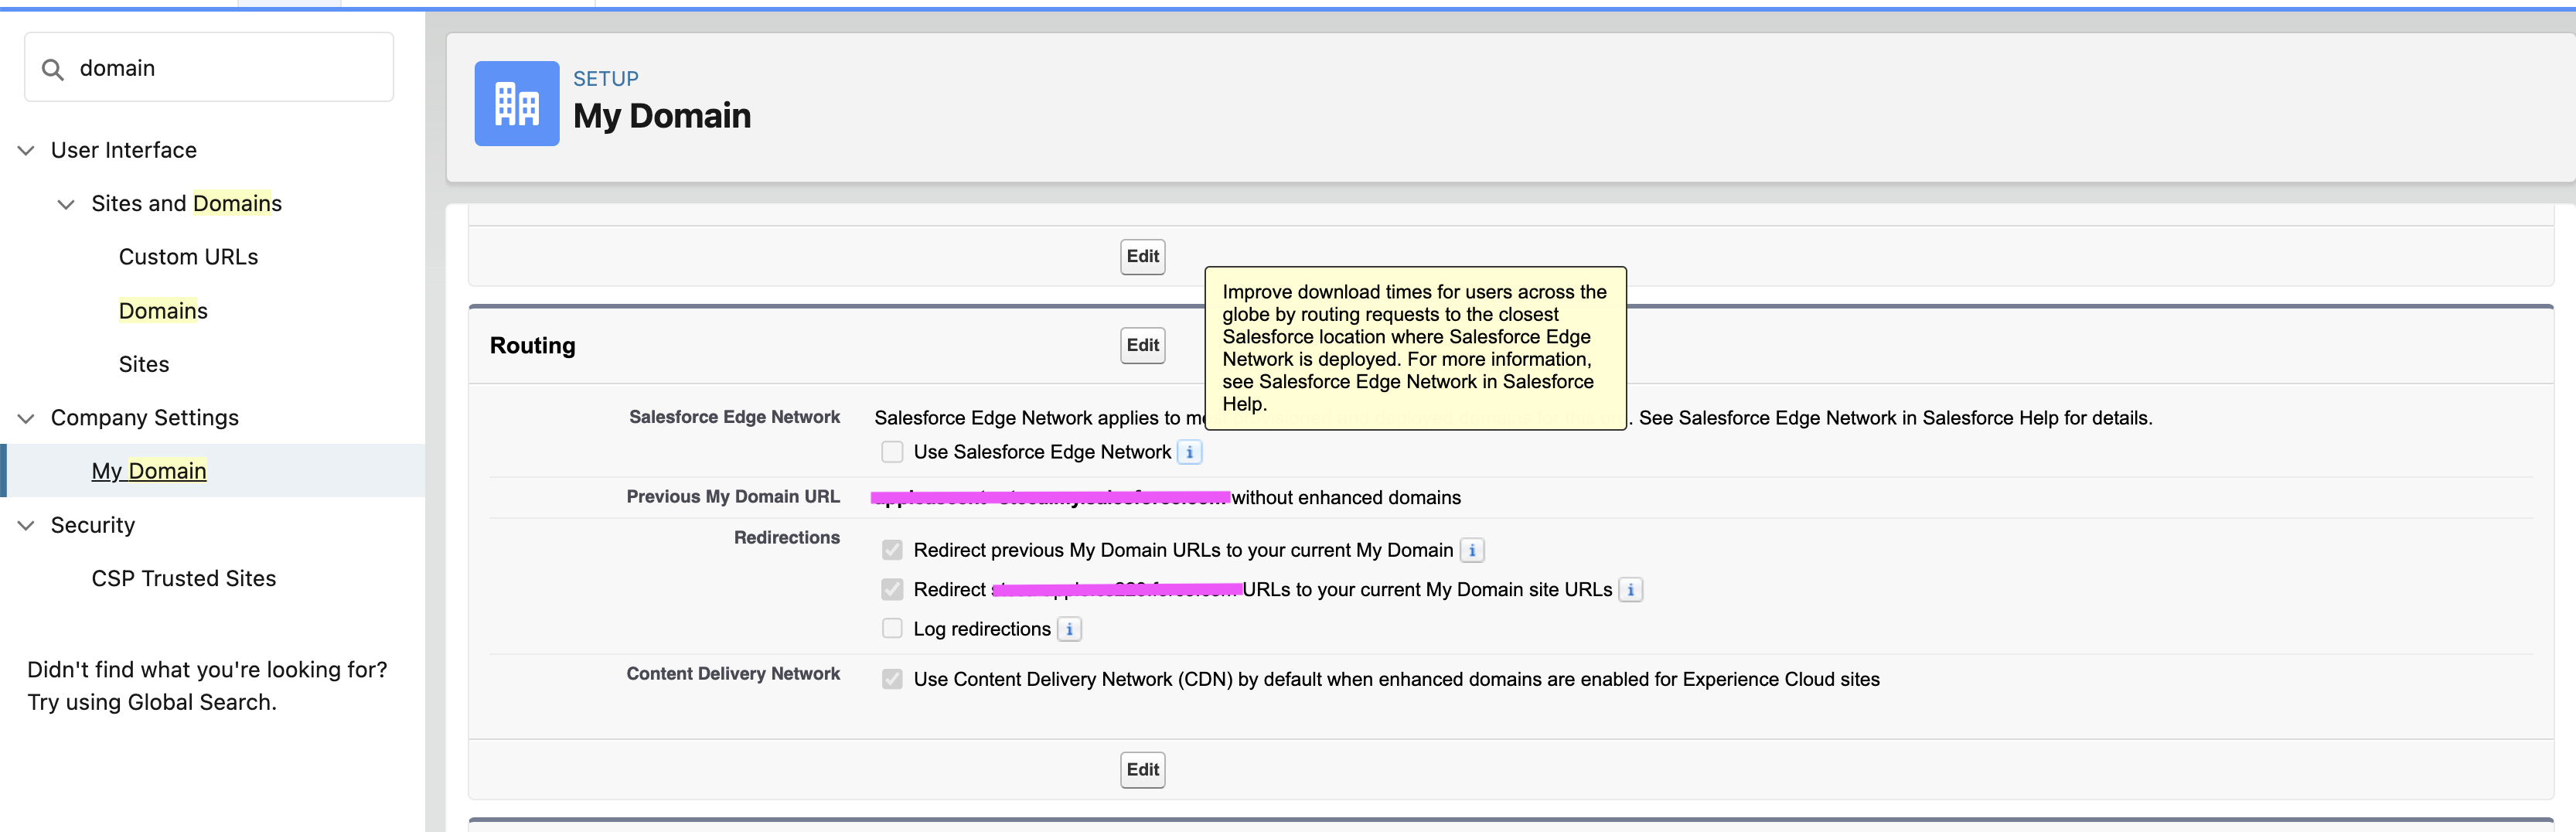The image size is (2576, 832).
Task: Click the Salesforce Edge Network field label
Action: click(734, 417)
